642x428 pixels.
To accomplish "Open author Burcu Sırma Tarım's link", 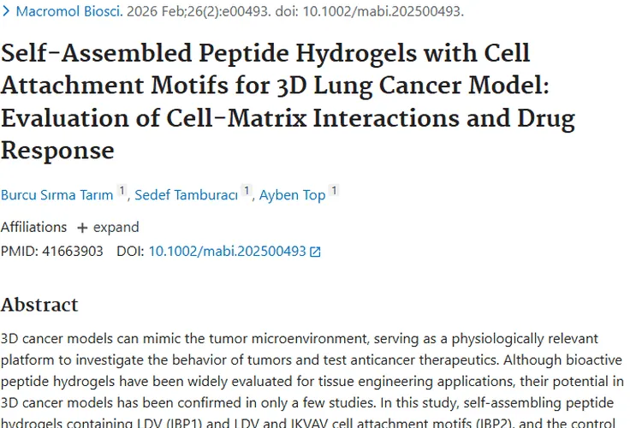I will 56,195.
